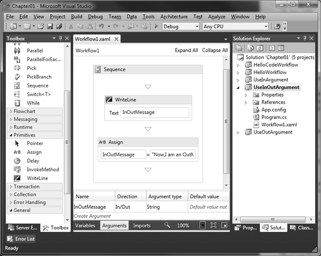Click the designer vertical scrollbar thumb
This screenshot has width=321, height=256.
(226, 121)
